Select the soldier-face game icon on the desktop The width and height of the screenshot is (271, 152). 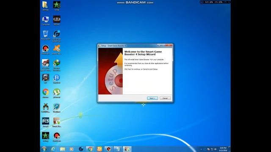pyautogui.click(x=45, y=79)
